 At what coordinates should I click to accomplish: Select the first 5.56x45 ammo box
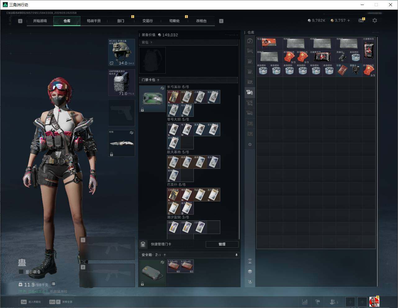[174, 266]
